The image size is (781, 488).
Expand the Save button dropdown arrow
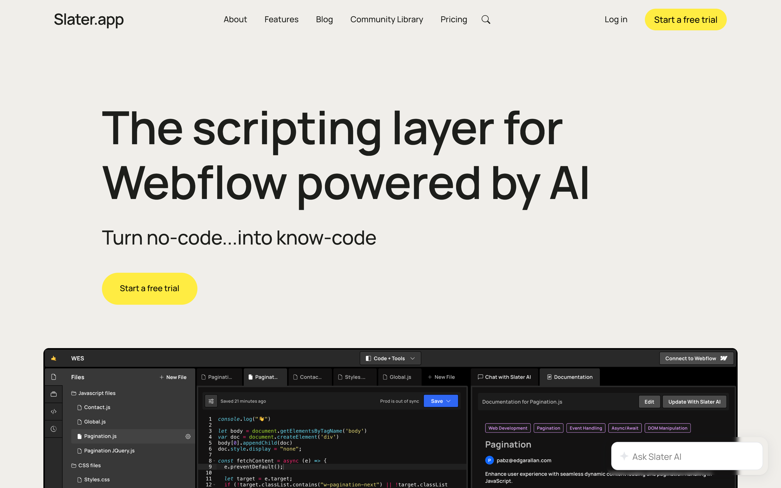pos(449,401)
